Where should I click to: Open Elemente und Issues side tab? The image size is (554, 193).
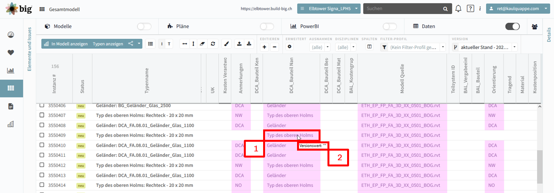click(x=29, y=49)
